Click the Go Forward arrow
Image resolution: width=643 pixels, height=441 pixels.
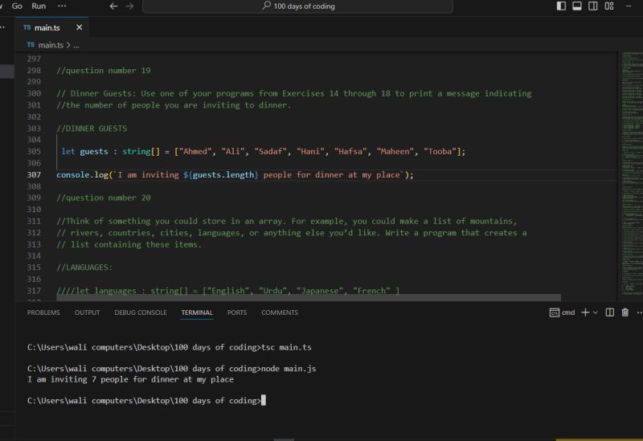tap(129, 6)
